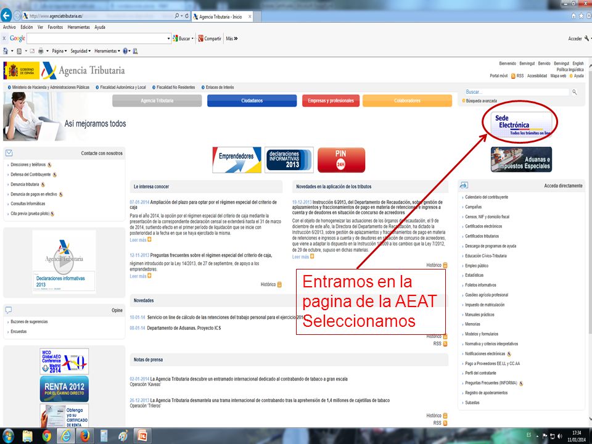Click the blue help question mark icon

coord(125,51)
